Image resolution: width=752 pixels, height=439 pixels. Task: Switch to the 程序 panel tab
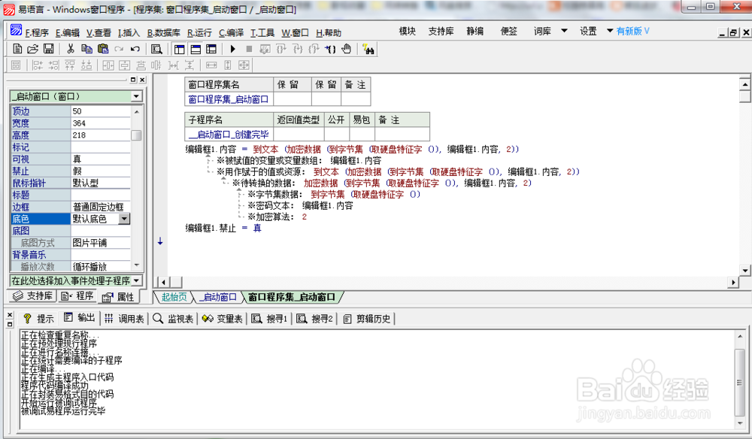pyautogui.click(x=77, y=296)
